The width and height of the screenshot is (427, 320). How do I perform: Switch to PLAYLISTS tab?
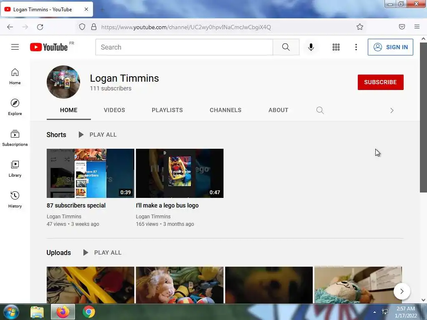(x=167, y=110)
